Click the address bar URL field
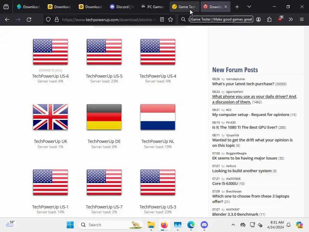 pyautogui.click(x=109, y=20)
